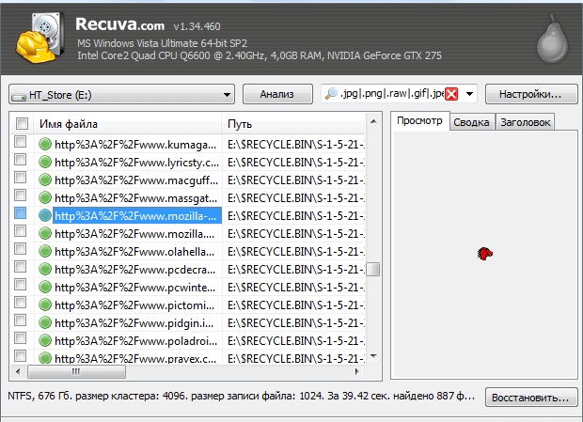The height and width of the screenshot is (422, 583).
Task: Click green status dot of lyricsty file
Action: 45,162
